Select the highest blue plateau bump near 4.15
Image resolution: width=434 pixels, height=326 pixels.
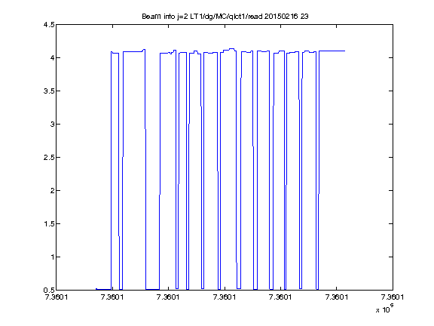click(231, 49)
